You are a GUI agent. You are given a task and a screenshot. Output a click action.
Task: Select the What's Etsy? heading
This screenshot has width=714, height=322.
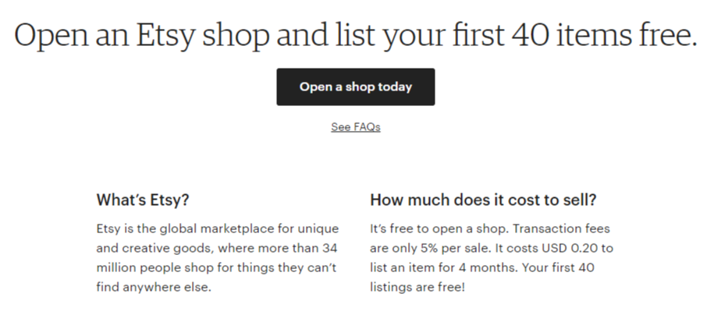click(143, 200)
